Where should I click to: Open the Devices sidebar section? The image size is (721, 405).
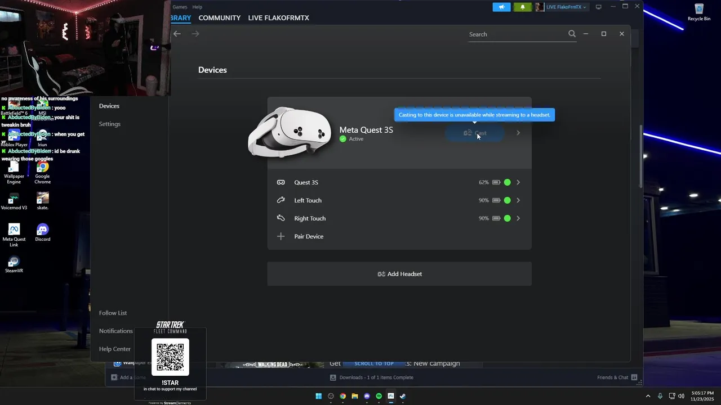pyautogui.click(x=109, y=106)
